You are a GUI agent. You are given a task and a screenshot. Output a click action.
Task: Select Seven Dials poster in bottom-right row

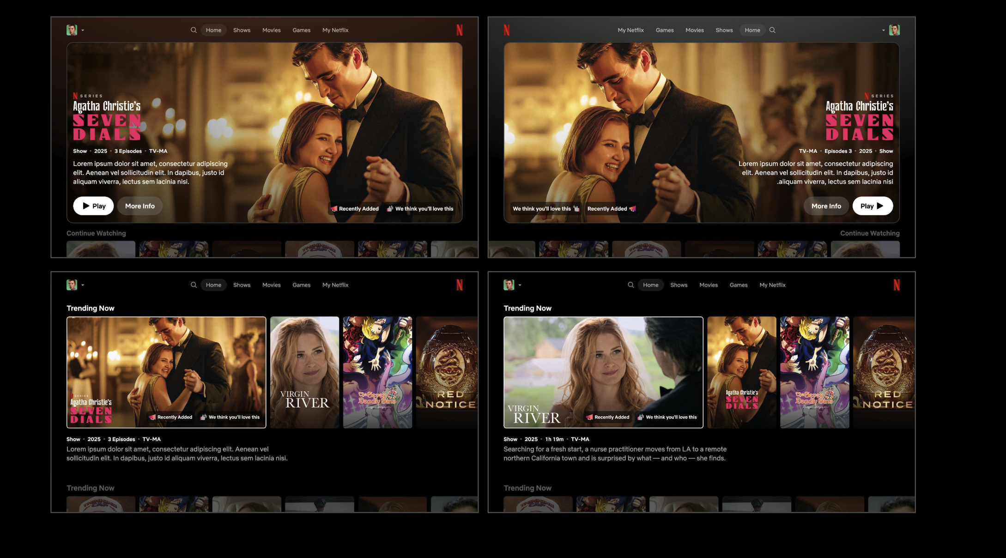pos(741,372)
